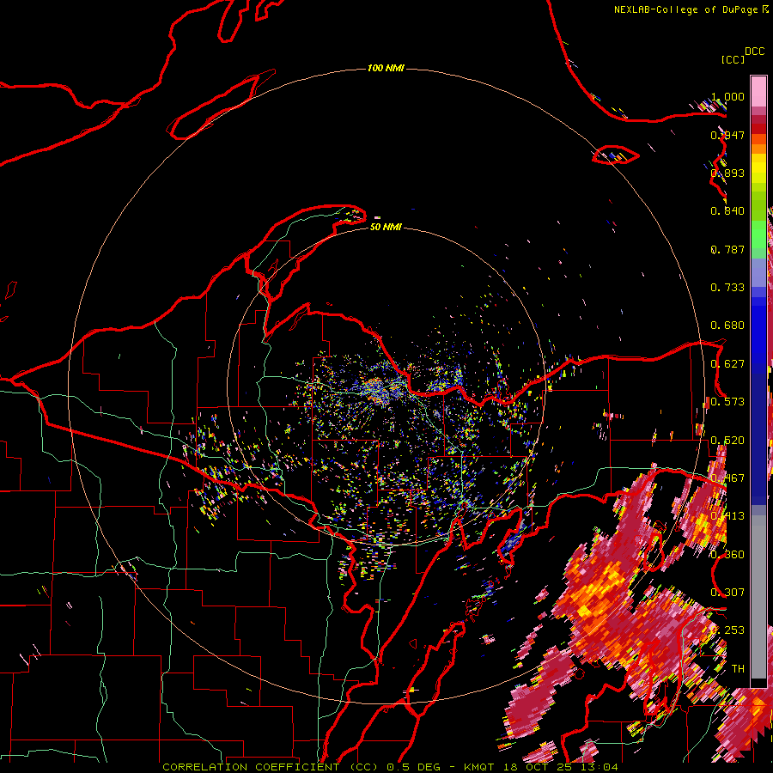Click the 0.520 legend value
This screenshot has height=773, width=773.
coord(727,441)
